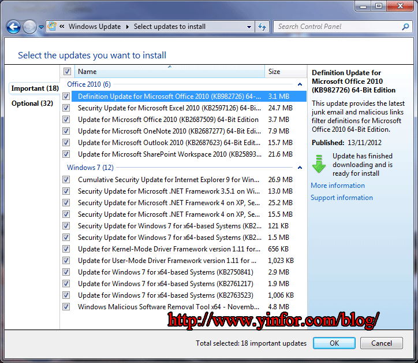Image resolution: width=418 pixels, height=363 pixels.
Task: Select Windows Malicious Software Removal Tool row
Action: coord(189,307)
